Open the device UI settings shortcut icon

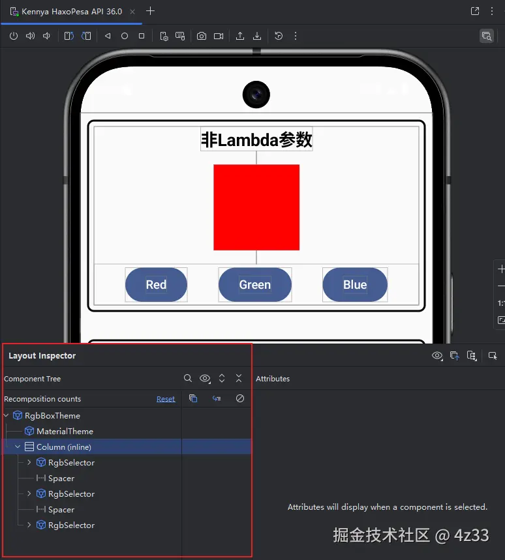coord(164,36)
